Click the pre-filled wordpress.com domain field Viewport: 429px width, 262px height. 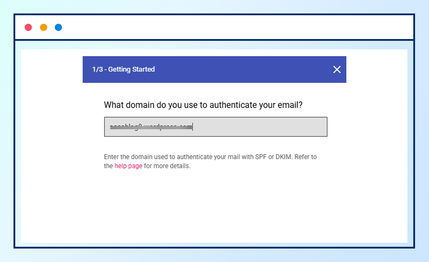(x=216, y=127)
